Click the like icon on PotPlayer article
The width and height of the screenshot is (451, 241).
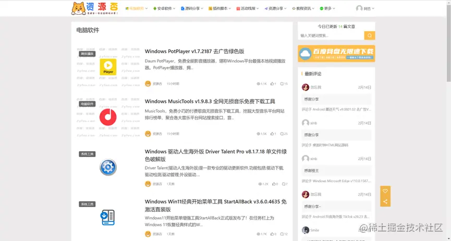(x=272, y=84)
